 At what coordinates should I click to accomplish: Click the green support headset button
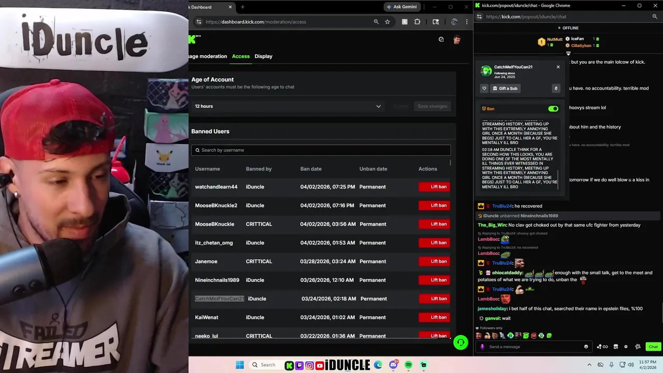pyautogui.click(x=460, y=342)
